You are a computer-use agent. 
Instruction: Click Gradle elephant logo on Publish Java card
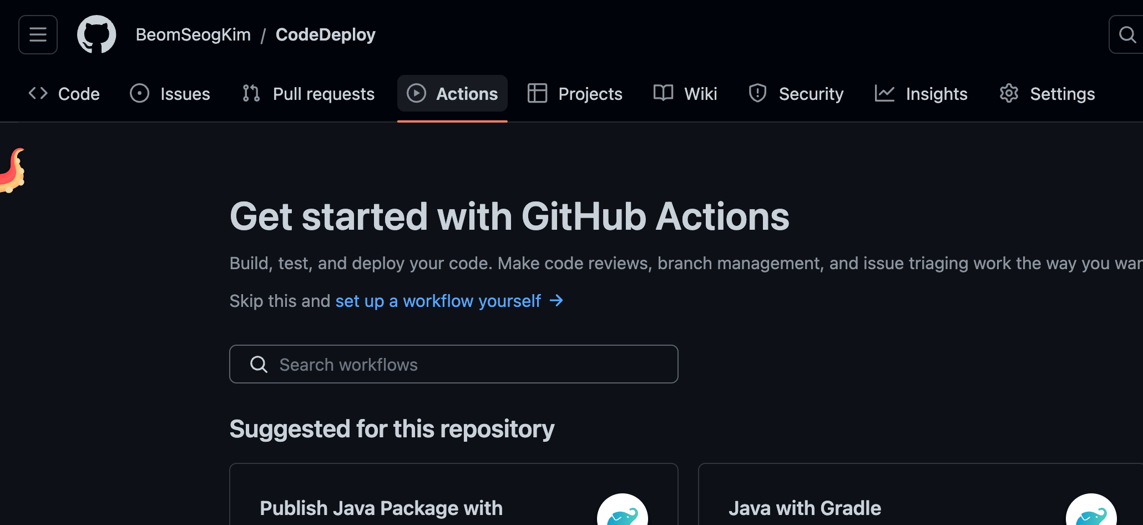coord(623,511)
